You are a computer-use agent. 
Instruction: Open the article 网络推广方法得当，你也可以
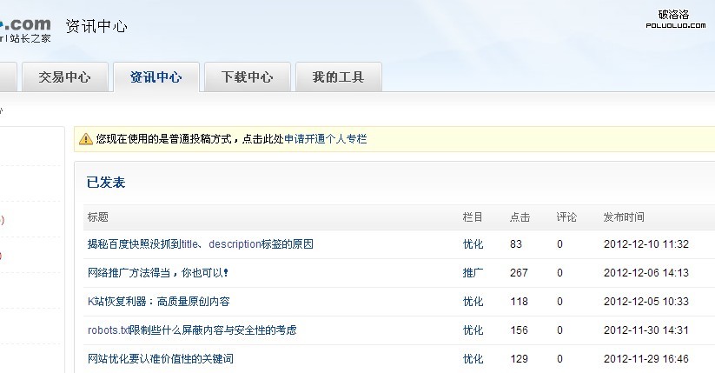tap(158, 273)
